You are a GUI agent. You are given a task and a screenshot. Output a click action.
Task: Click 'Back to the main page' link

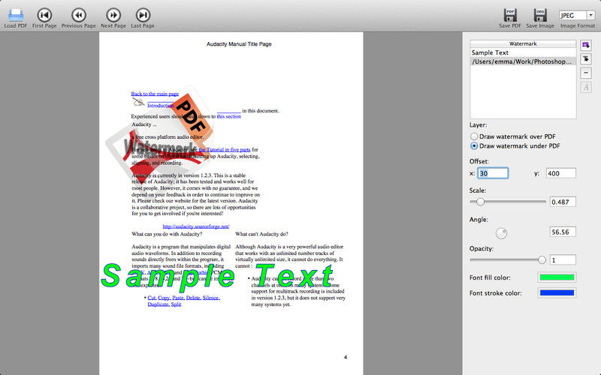[x=155, y=94]
